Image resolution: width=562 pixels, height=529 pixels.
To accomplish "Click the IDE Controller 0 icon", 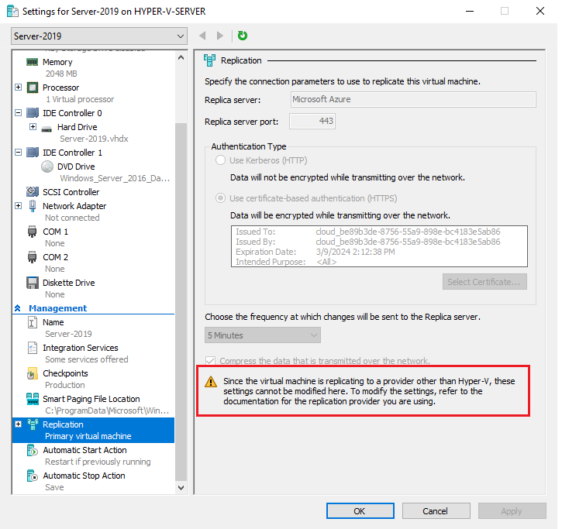I will click(x=33, y=113).
